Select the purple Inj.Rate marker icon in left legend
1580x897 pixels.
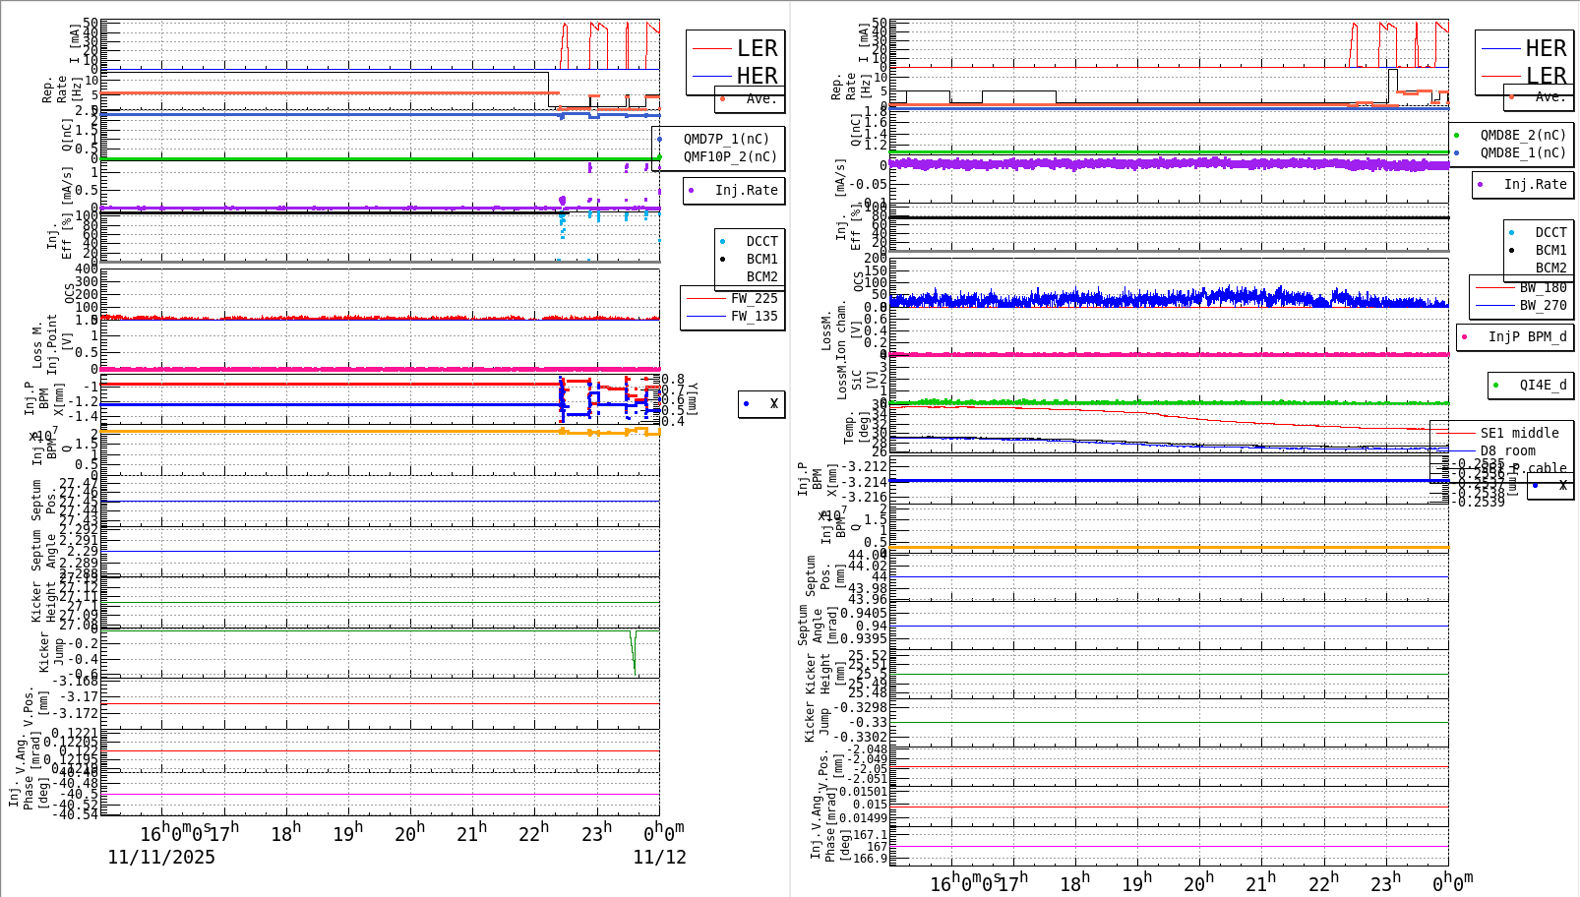pyautogui.click(x=692, y=191)
